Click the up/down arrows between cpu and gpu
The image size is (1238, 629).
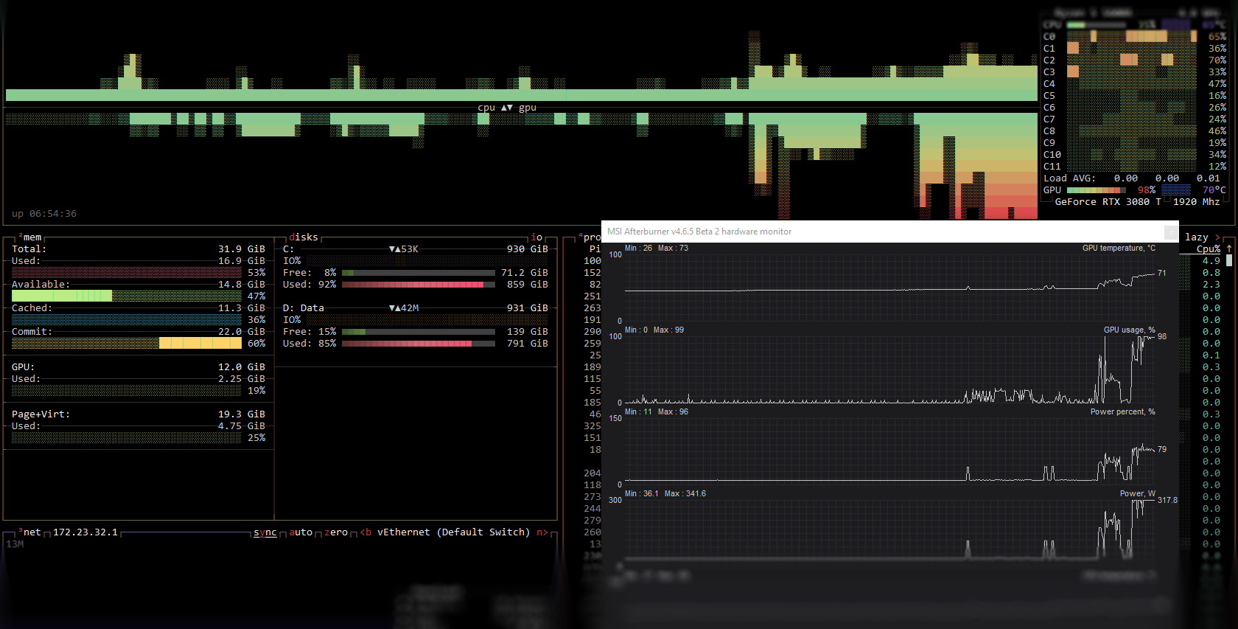pyautogui.click(x=507, y=108)
